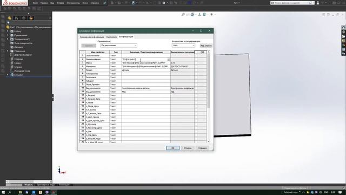Open the Количество в спецификации dropdown
346x195 pixels.
(x=183, y=45)
